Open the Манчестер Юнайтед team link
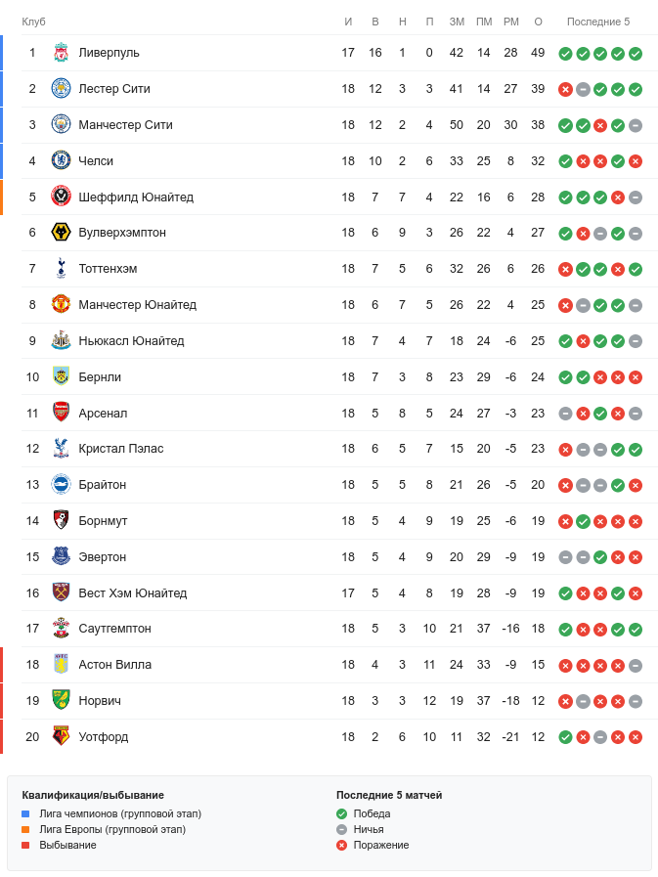The image size is (658, 877). point(137,305)
